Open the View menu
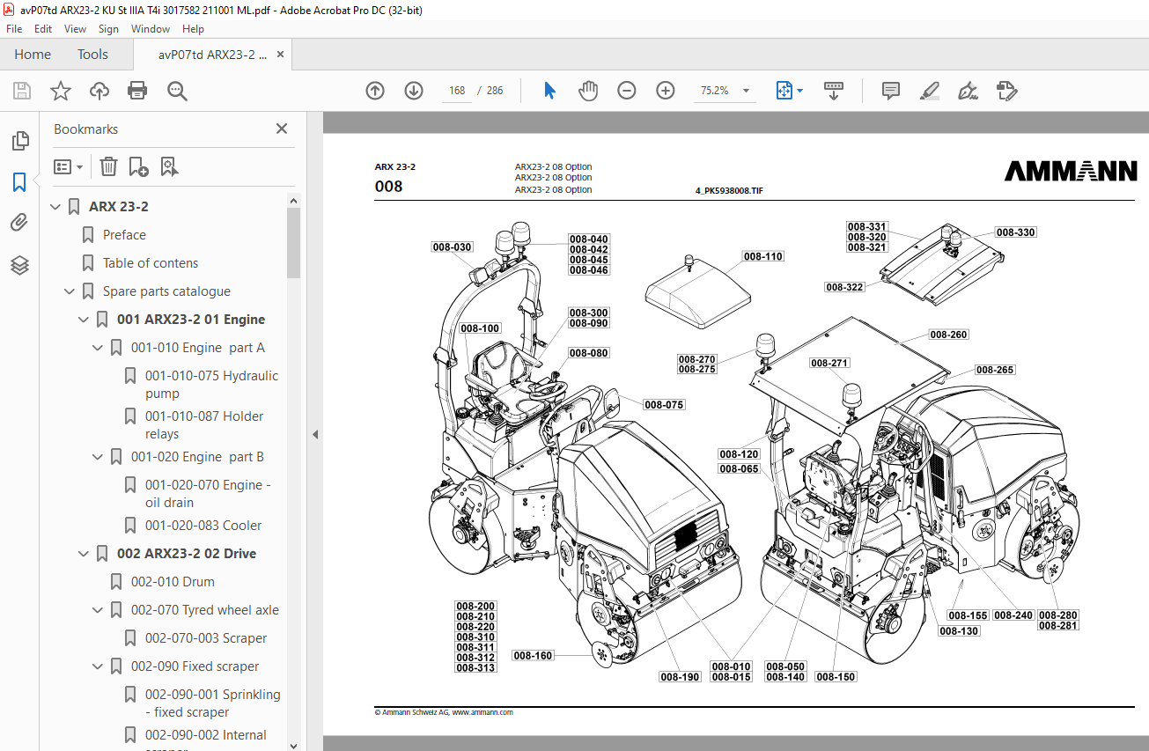 75,29
